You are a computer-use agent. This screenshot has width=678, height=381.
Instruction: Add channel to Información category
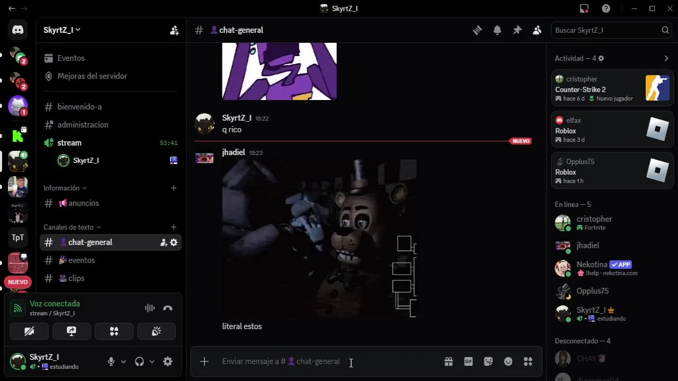coord(173,188)
